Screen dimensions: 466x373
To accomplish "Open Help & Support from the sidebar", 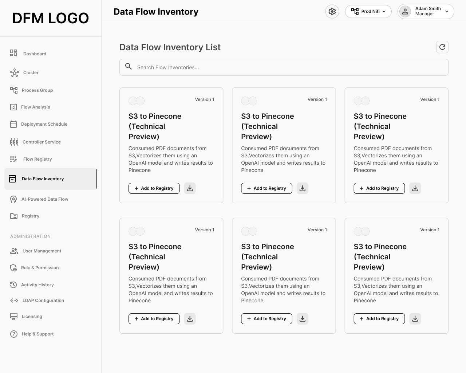I will (37, 334).
